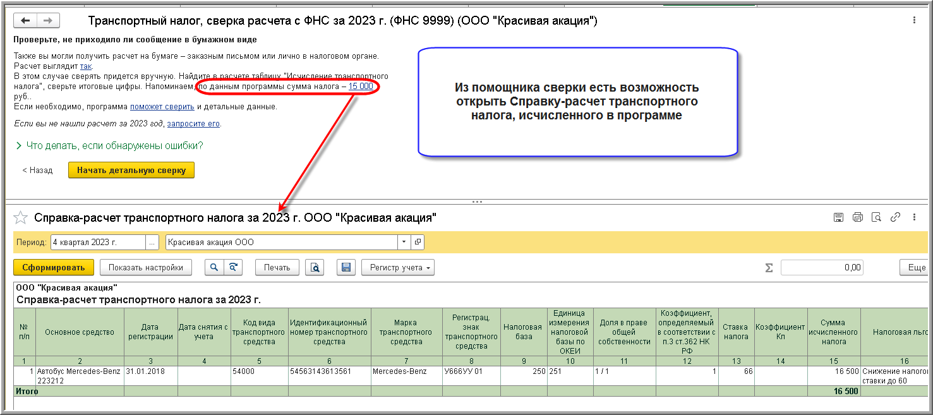Screen dimensions: 933x415
Task: Get a link with the chain icon
Action: [895, 217]
